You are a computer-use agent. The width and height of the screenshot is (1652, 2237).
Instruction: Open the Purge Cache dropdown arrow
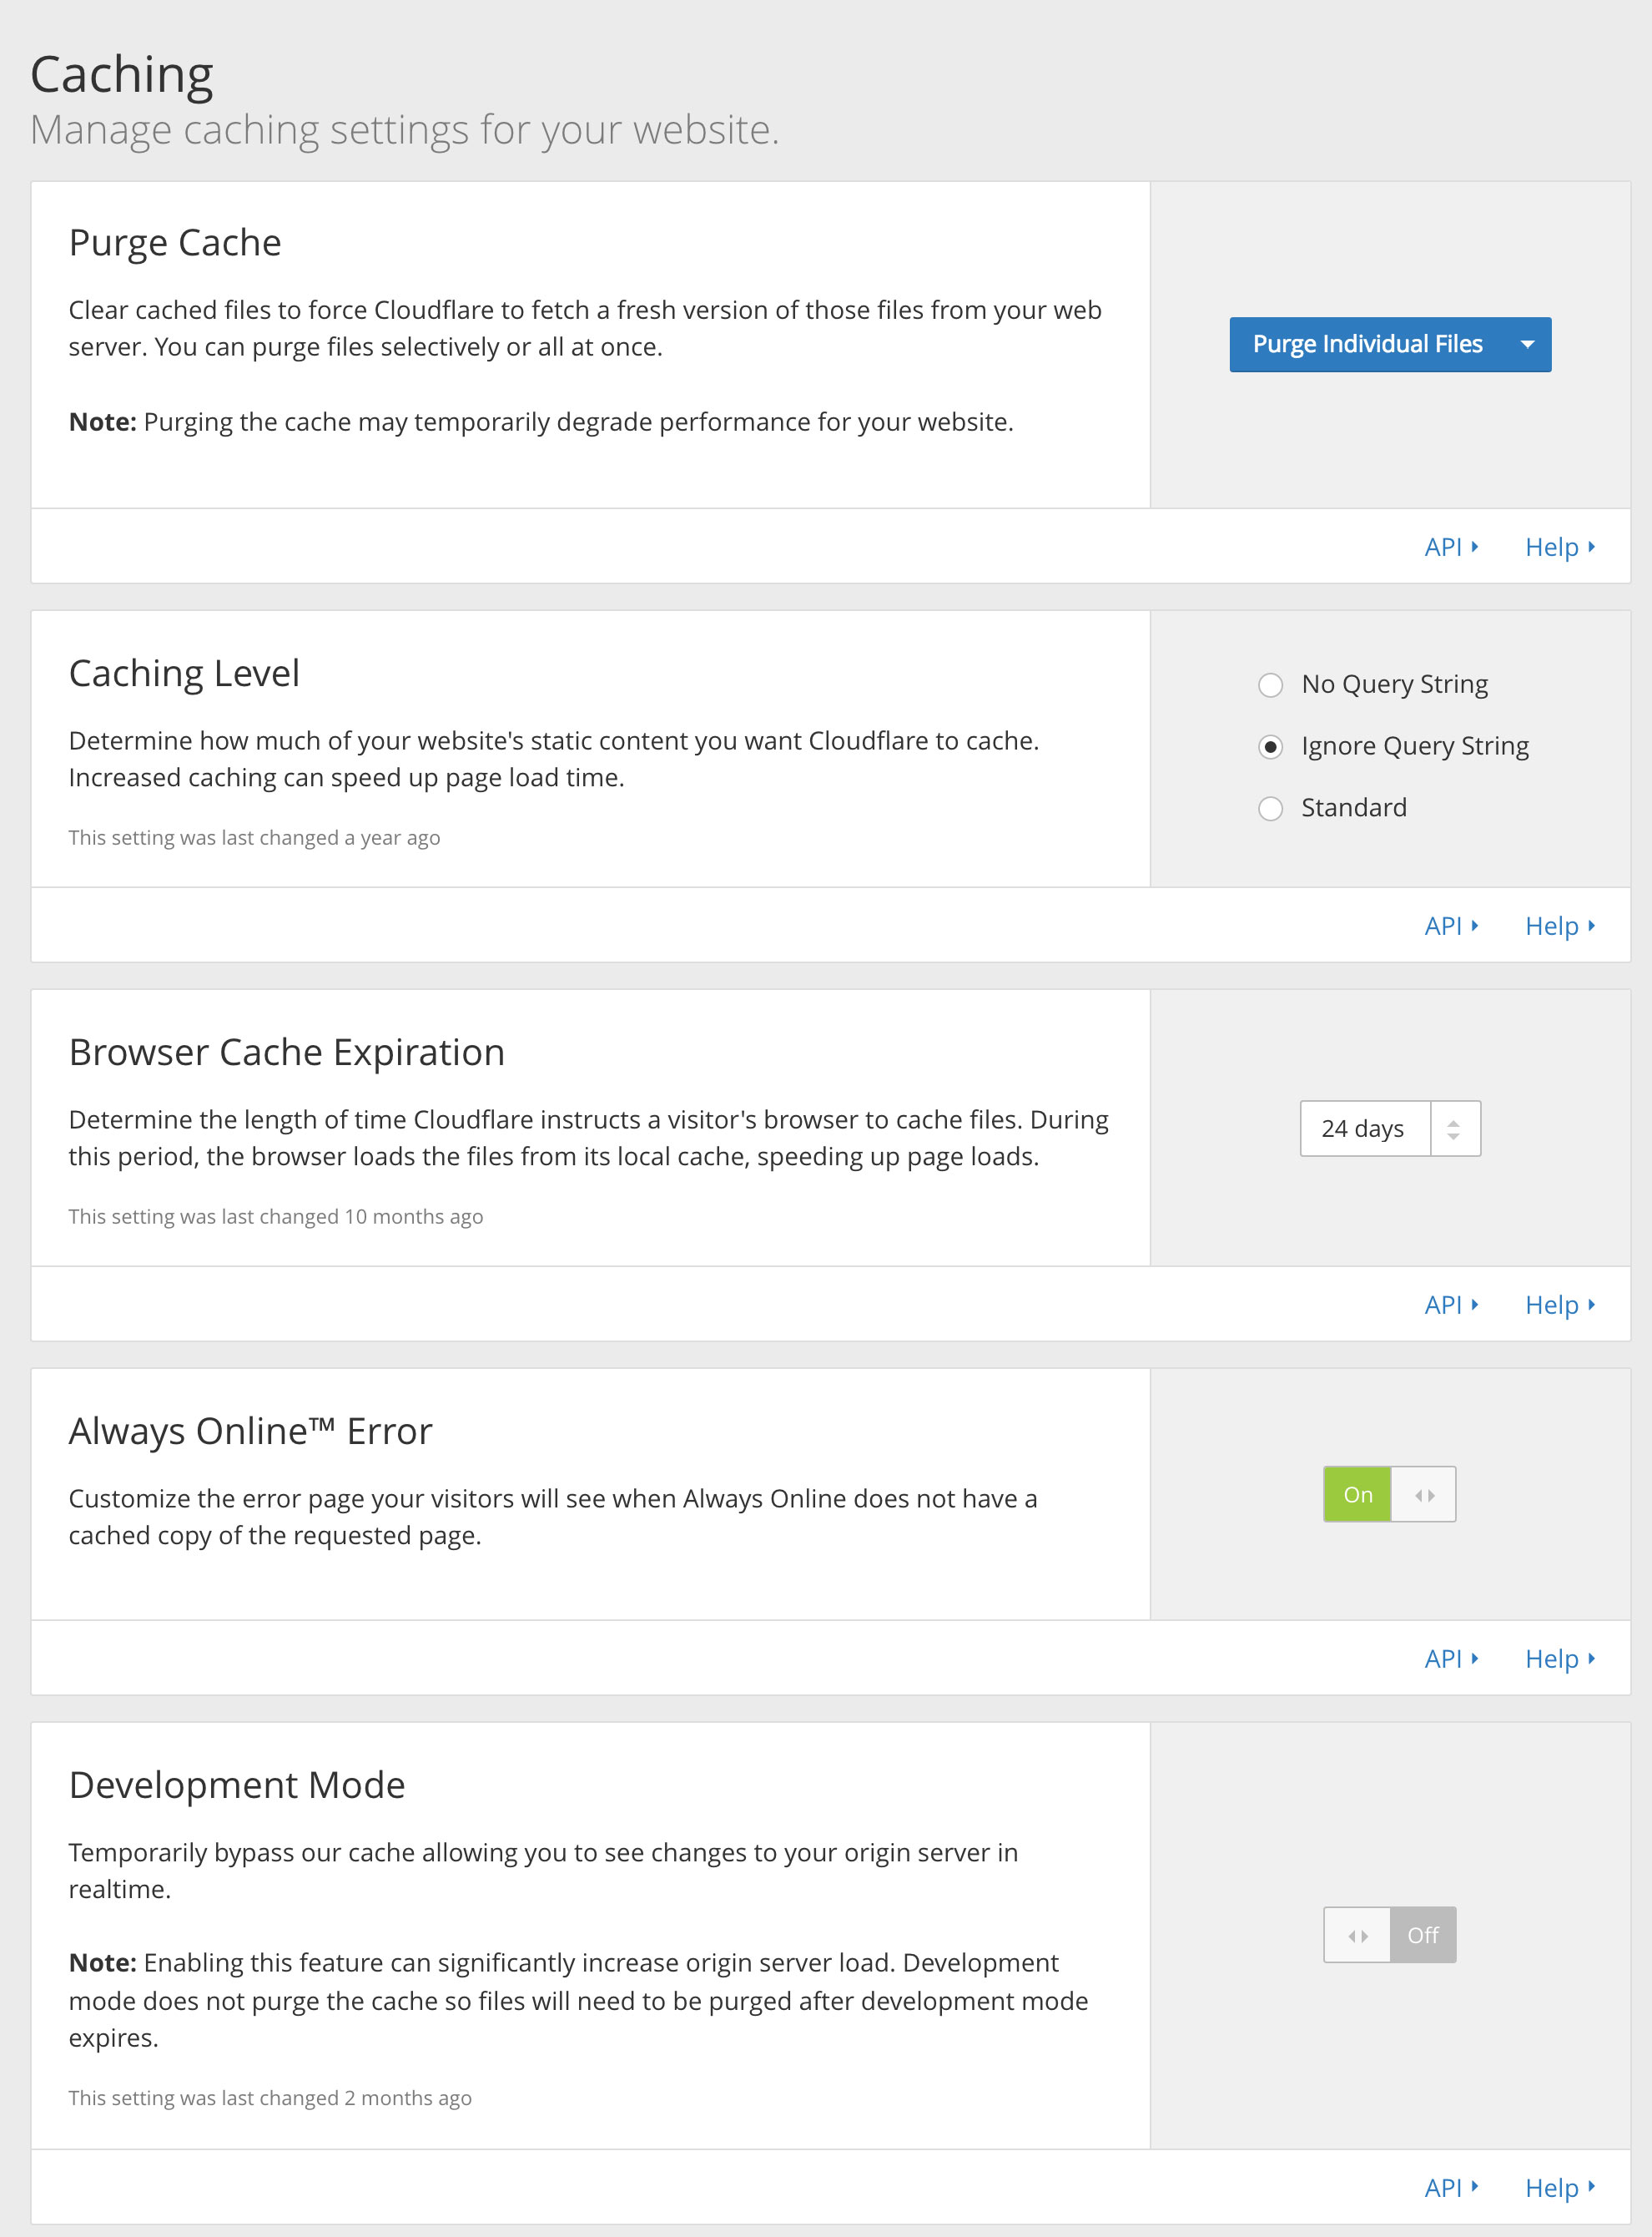(x=1527, y=344)
